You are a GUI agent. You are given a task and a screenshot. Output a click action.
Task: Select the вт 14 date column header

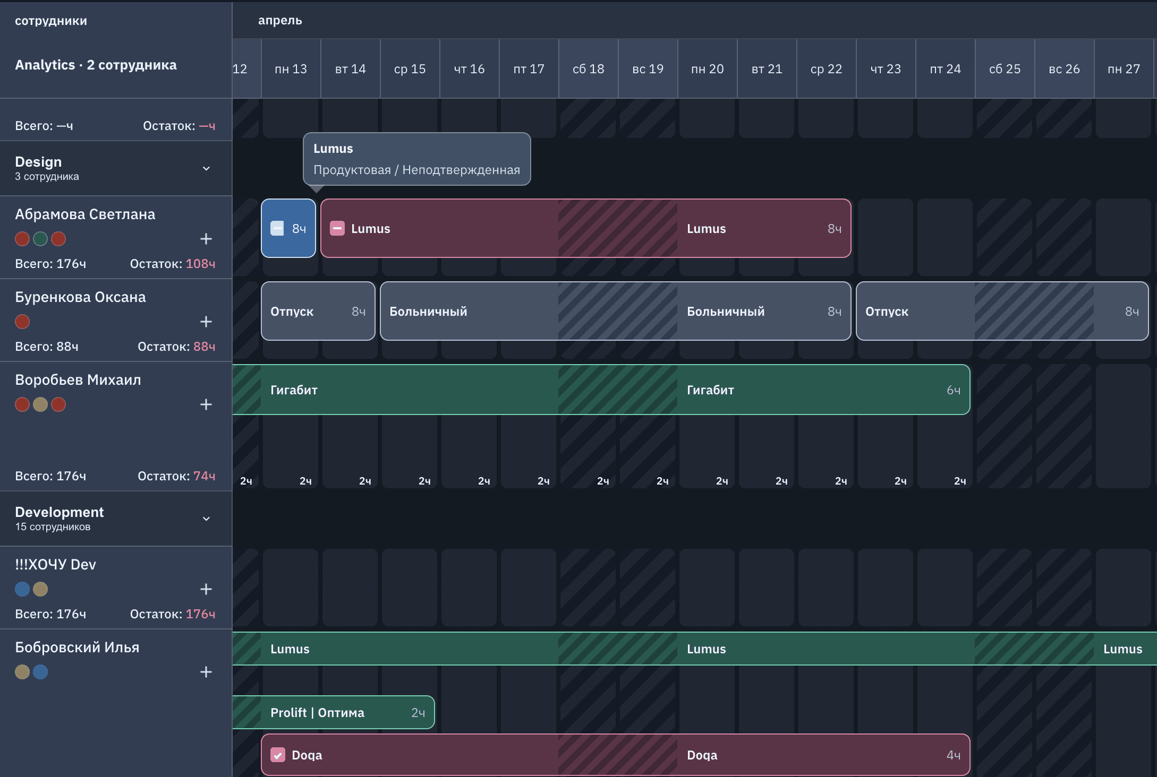point(351,68)
